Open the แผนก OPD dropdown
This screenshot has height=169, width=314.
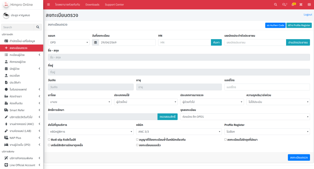click(x=69, y=42)
